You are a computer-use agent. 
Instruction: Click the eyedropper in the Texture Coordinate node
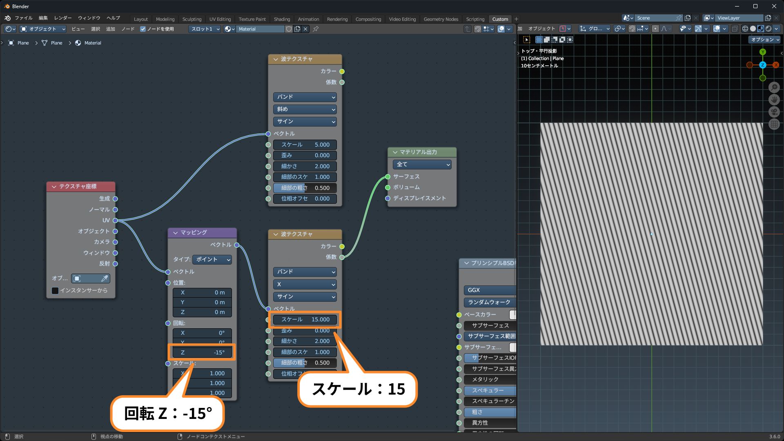[x=105, y=278]
